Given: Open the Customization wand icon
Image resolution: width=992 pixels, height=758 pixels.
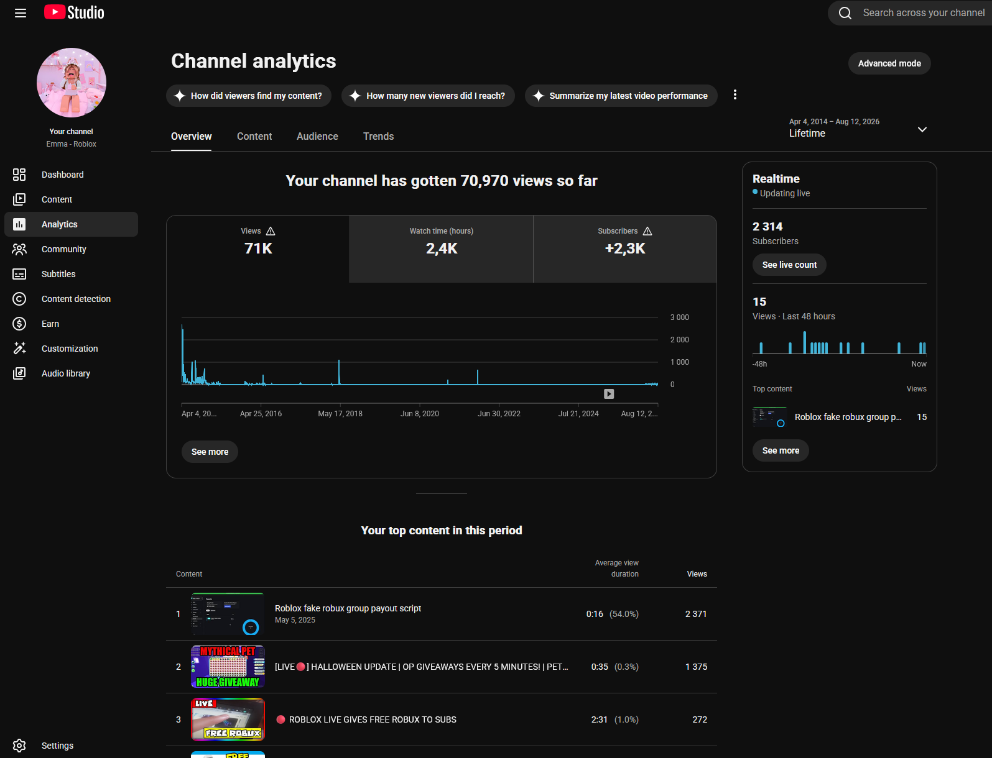Looking at the screenshot, I should [19, 349].
